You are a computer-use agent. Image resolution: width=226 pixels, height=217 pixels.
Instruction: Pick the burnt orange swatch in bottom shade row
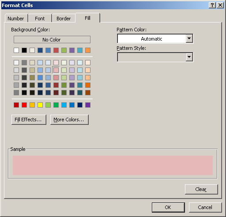(x=88, y=93)
